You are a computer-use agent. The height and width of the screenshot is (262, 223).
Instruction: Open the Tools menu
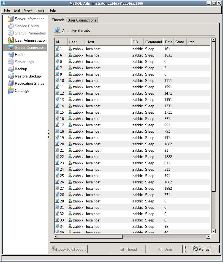[x=40, y=10]
